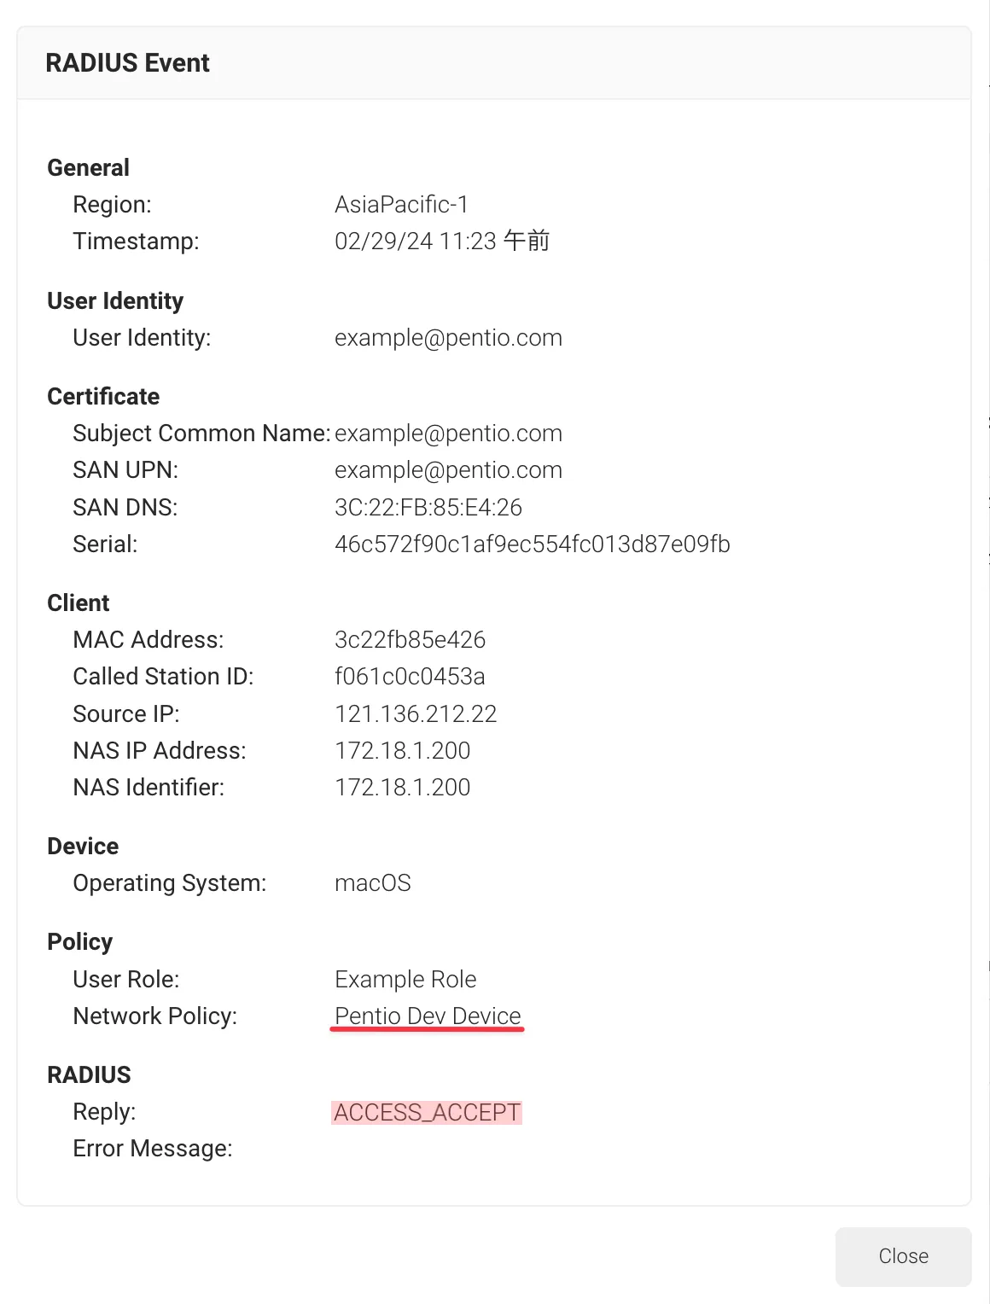The image size is (990, 1304).
Task: Select the ACCESS_ACCEPT reply value
Action: pos(427,1112)
